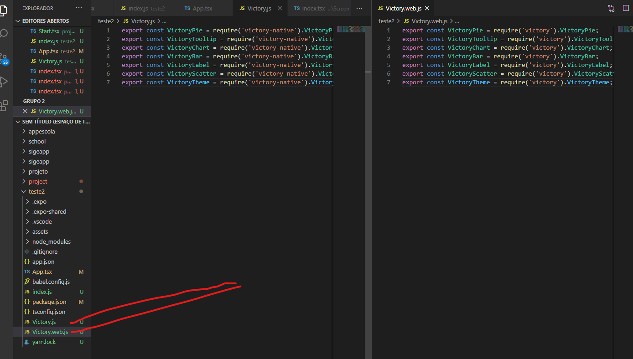The width and height of the screenshot is (633, 359).
Task: Click the open changes compare icon
Action: click(611, 8)
